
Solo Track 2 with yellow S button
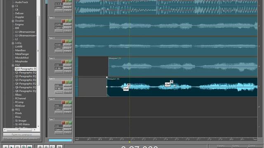pos(67,21)
